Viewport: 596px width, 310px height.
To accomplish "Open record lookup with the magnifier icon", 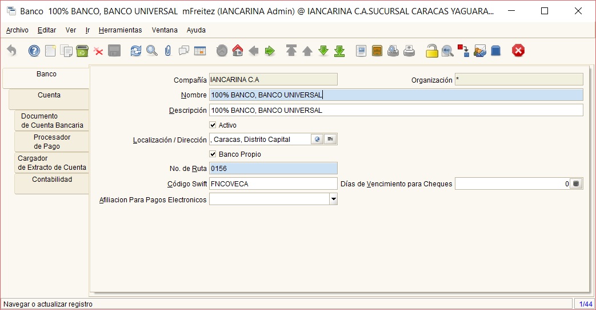I will click(x=151, y=50).
